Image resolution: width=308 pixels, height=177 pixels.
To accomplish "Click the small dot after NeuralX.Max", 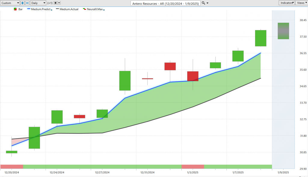I will pos(104,10).
